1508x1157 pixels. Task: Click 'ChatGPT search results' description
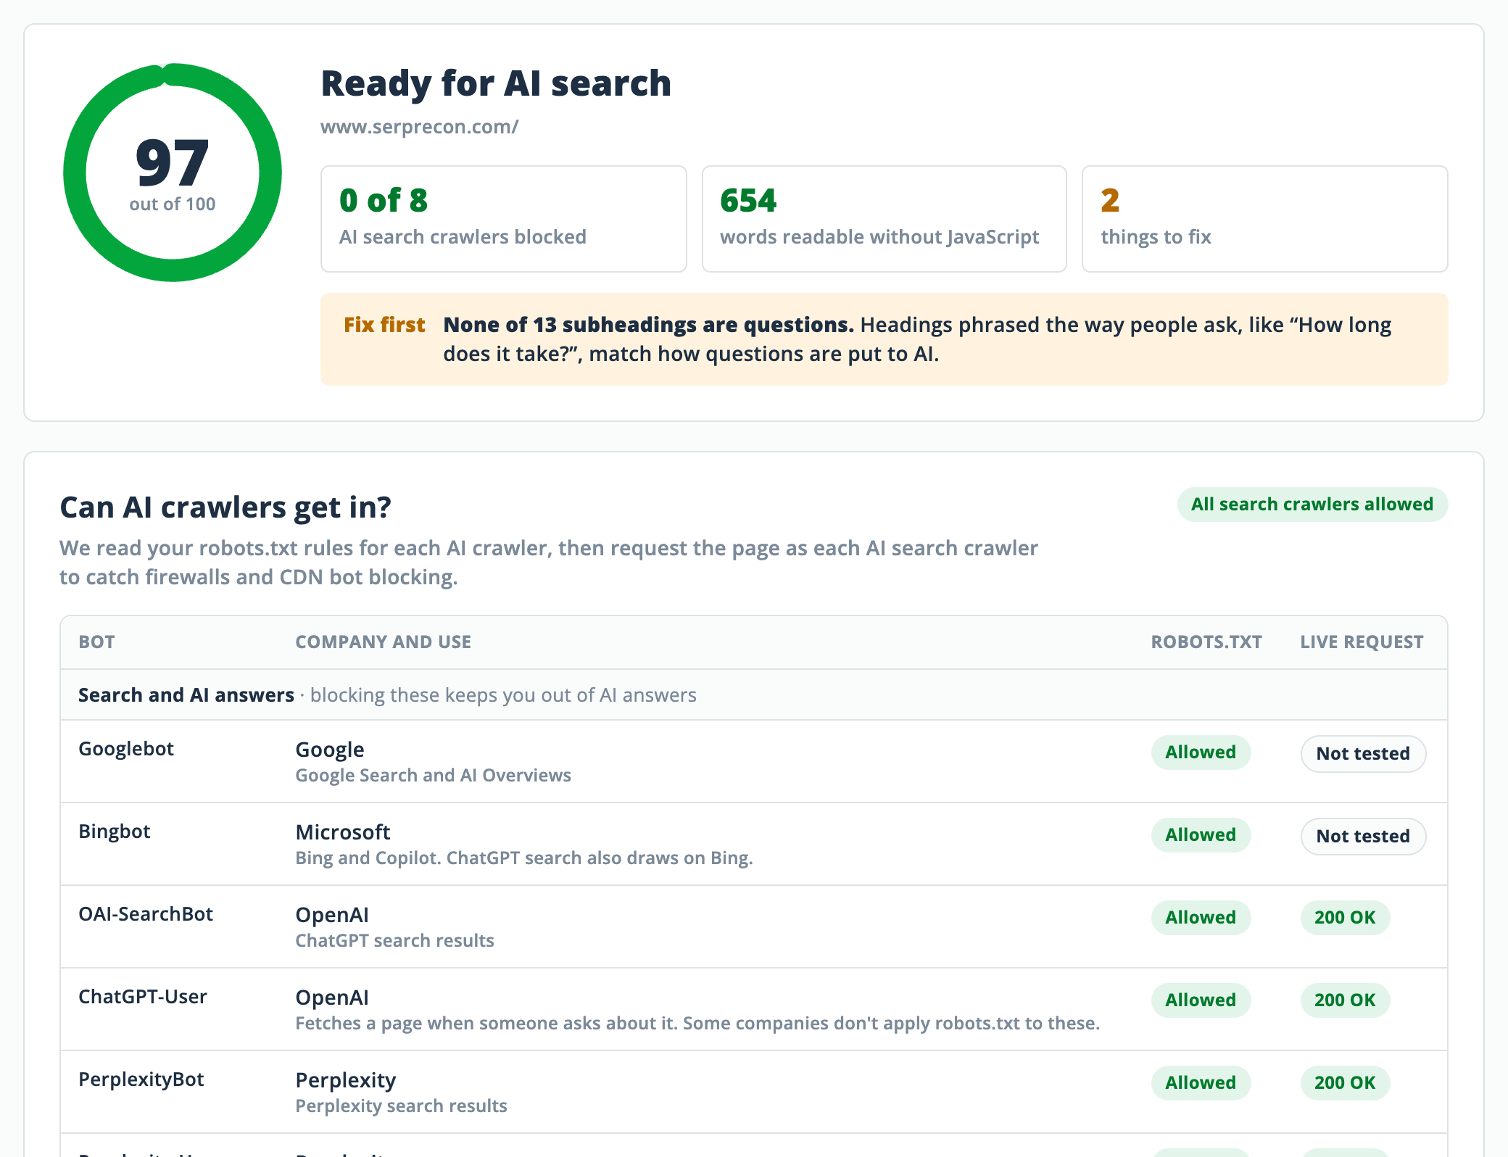(x=394, y=941)
